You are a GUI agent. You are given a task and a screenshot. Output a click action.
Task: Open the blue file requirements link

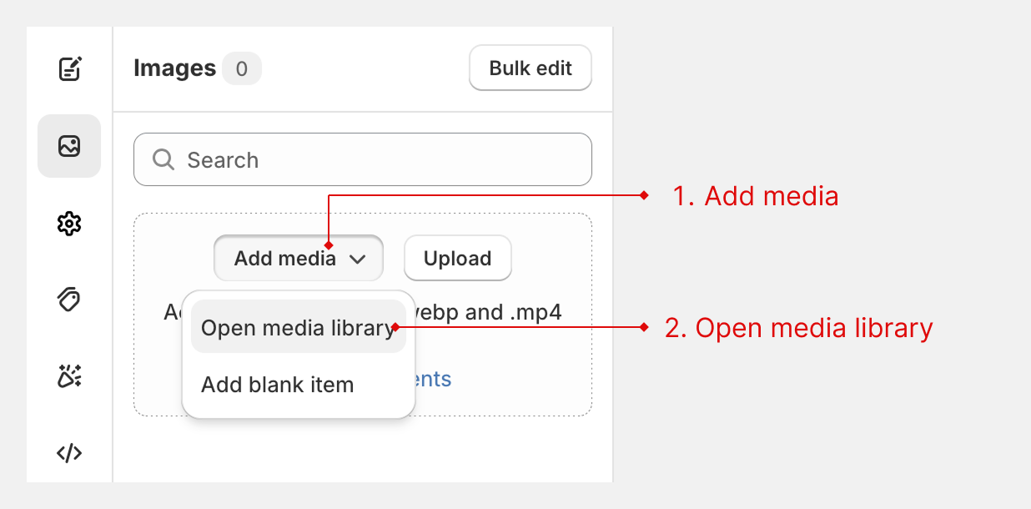point(435,379)
